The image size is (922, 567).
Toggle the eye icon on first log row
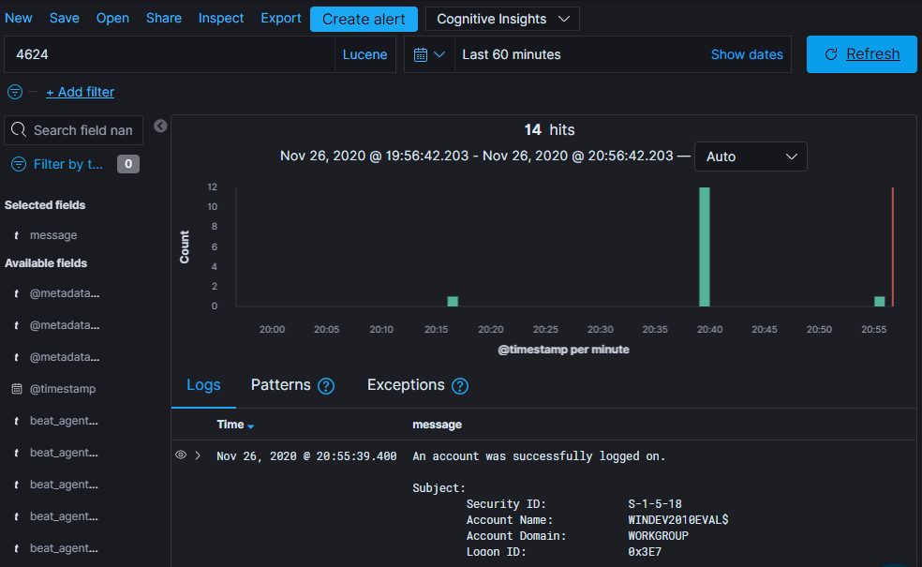[181, 455]
